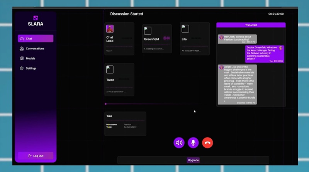Click the Greenfield reply in the transcript
This screenshot has height=172, width=309.
pos(237,84)
